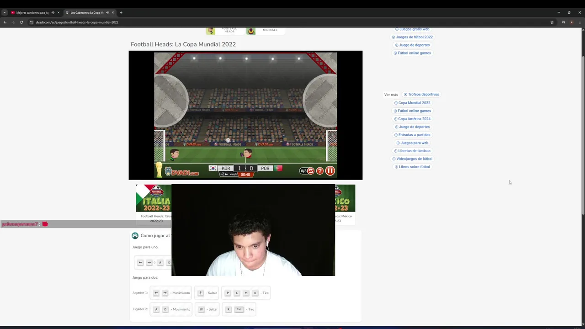The height and width of the screenshot is (329, 585).
Task: Open the browser profile avatar
Action: point(571,22)
